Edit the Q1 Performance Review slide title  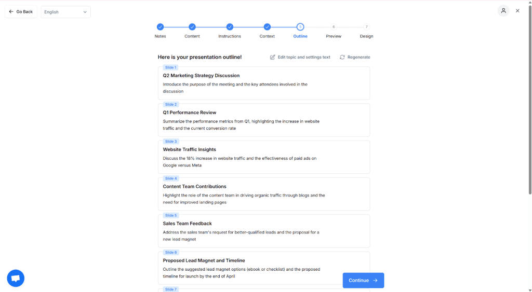190,113
